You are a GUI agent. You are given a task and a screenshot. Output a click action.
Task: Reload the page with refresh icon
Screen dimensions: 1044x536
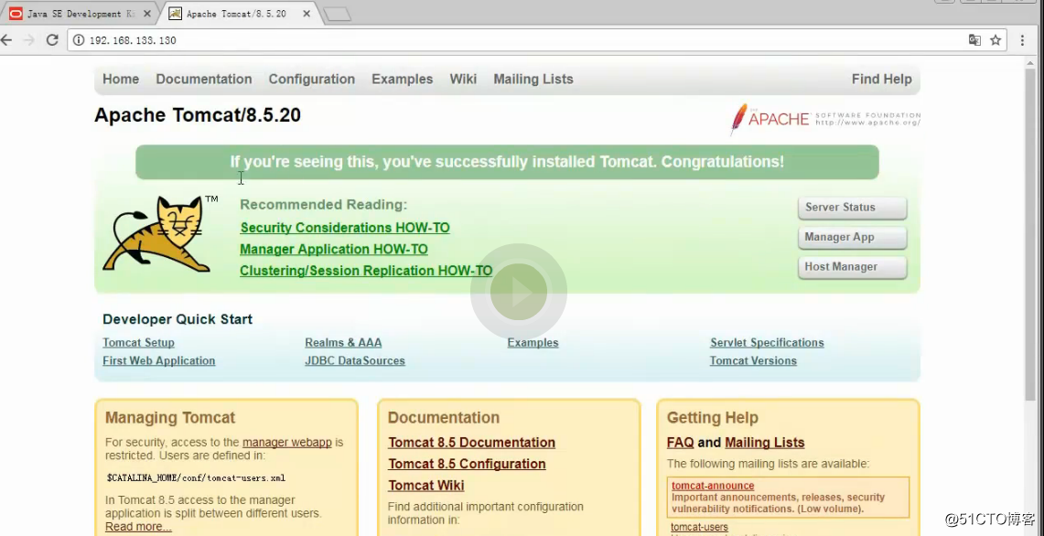(x=52, y=40)
